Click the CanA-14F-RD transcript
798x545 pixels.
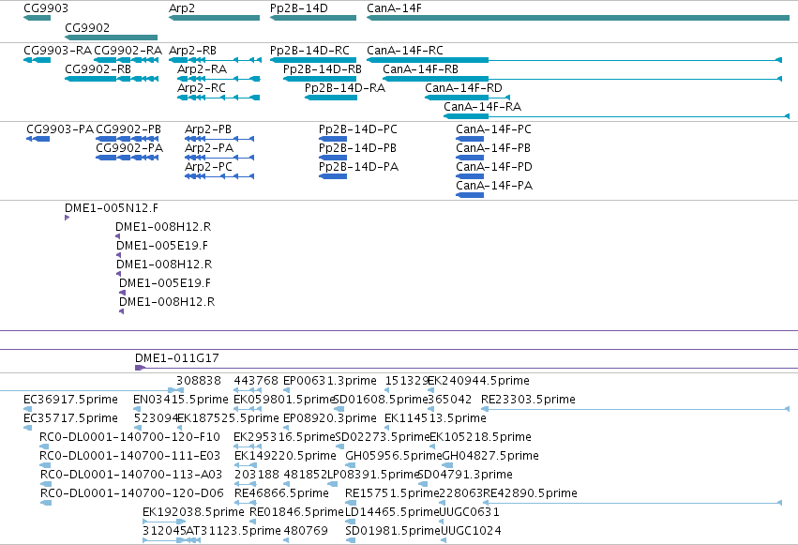(x=468, y=98)
